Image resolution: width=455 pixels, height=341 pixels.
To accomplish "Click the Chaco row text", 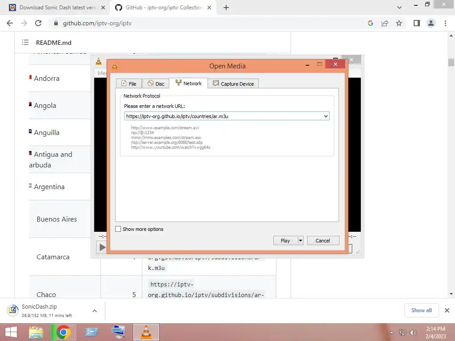I will [46, 295].
